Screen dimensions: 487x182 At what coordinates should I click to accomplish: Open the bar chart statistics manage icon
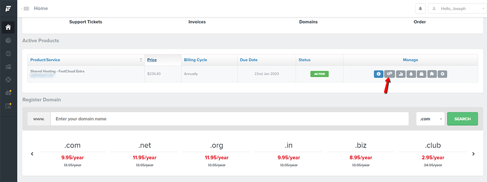click(x=401, y=74)
